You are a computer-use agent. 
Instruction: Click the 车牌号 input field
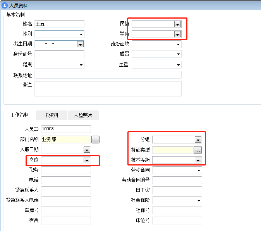point(66,210)
